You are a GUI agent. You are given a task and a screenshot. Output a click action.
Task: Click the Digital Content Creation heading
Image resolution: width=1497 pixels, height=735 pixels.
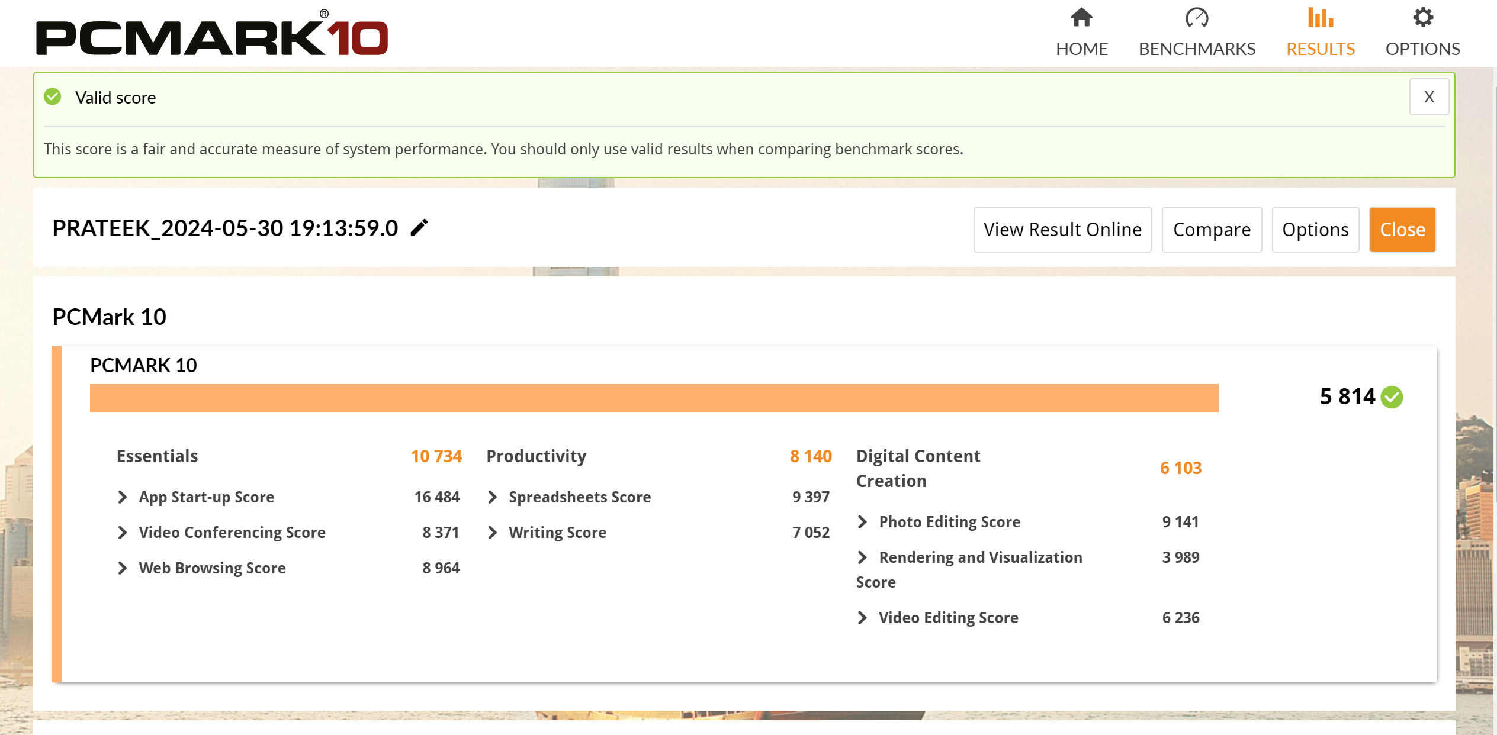(918, 469)
